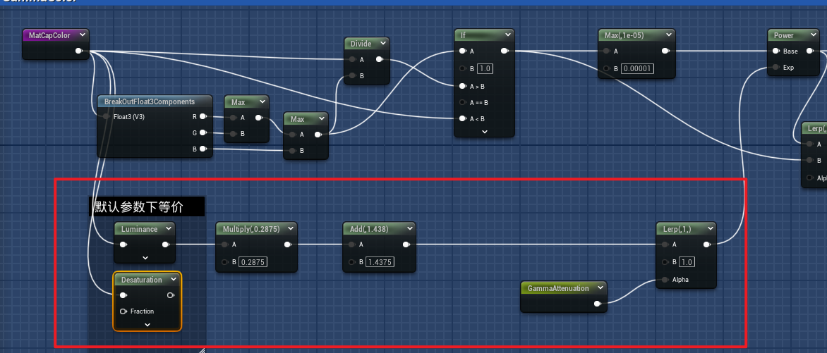The width and height of the screenshot is (827, 353).
Task: Click the Divide node output pin
Action: tap(380, 60)
